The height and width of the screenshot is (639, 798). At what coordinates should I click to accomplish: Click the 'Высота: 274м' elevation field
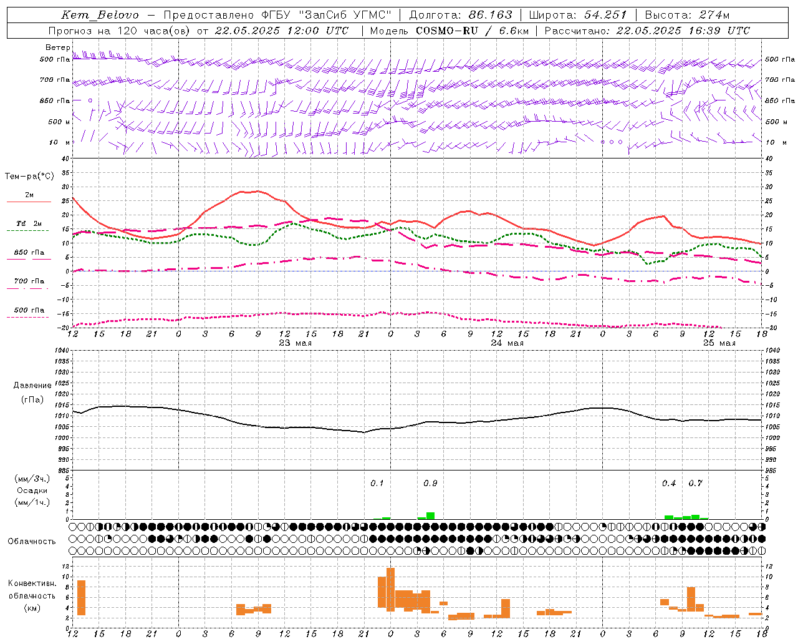click(687, 15)
